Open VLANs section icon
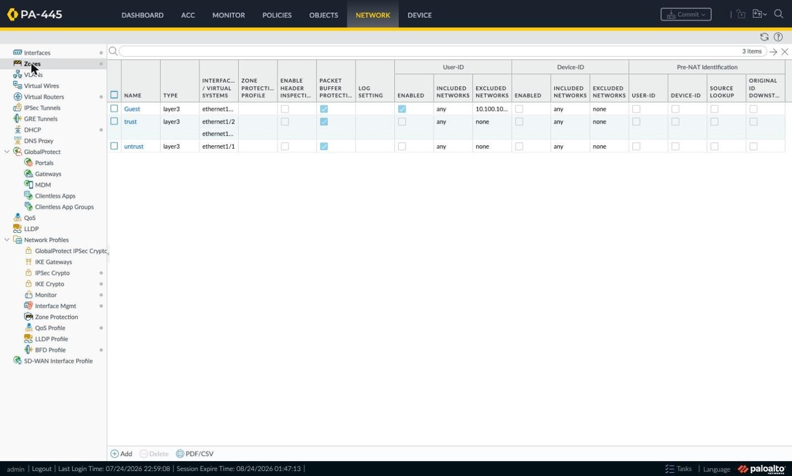Screen dimensions: 792x476 coord(17,74)
